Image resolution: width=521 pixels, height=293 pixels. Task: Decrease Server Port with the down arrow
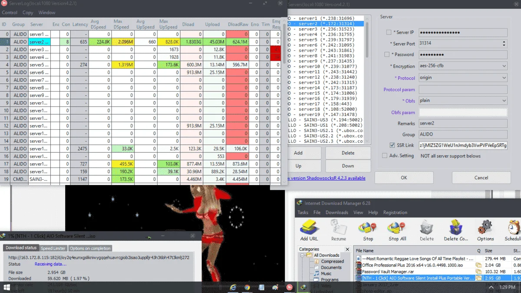(x=504, y=46)
